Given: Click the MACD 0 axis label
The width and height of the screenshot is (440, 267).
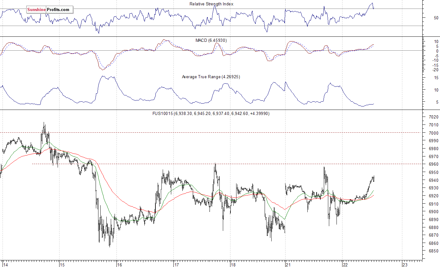Looking at the screenshot, I should 437,51.
